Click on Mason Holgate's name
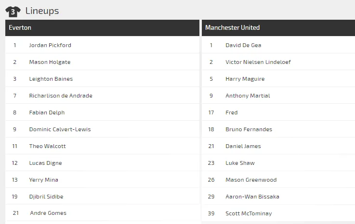The height and width of the screenshot is (224, 355). coord(50,62)
